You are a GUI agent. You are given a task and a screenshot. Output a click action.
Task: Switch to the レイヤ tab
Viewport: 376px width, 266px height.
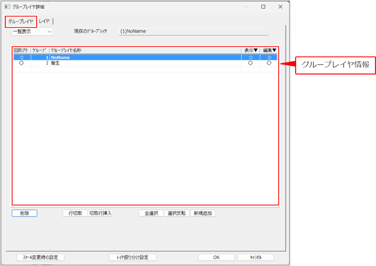point(45,21)
